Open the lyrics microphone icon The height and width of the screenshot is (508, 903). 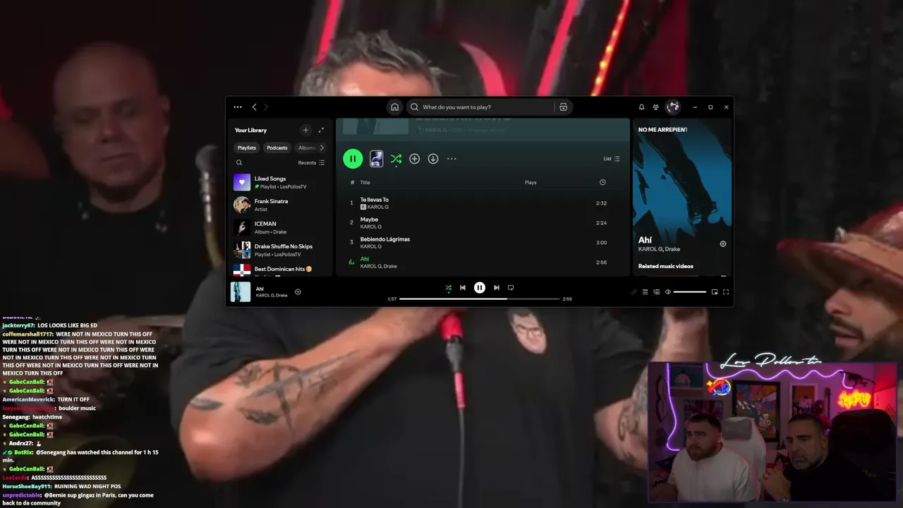(x=634, y=292)
